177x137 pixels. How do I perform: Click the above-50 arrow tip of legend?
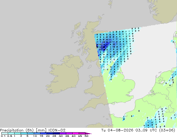tap(88, 133)
